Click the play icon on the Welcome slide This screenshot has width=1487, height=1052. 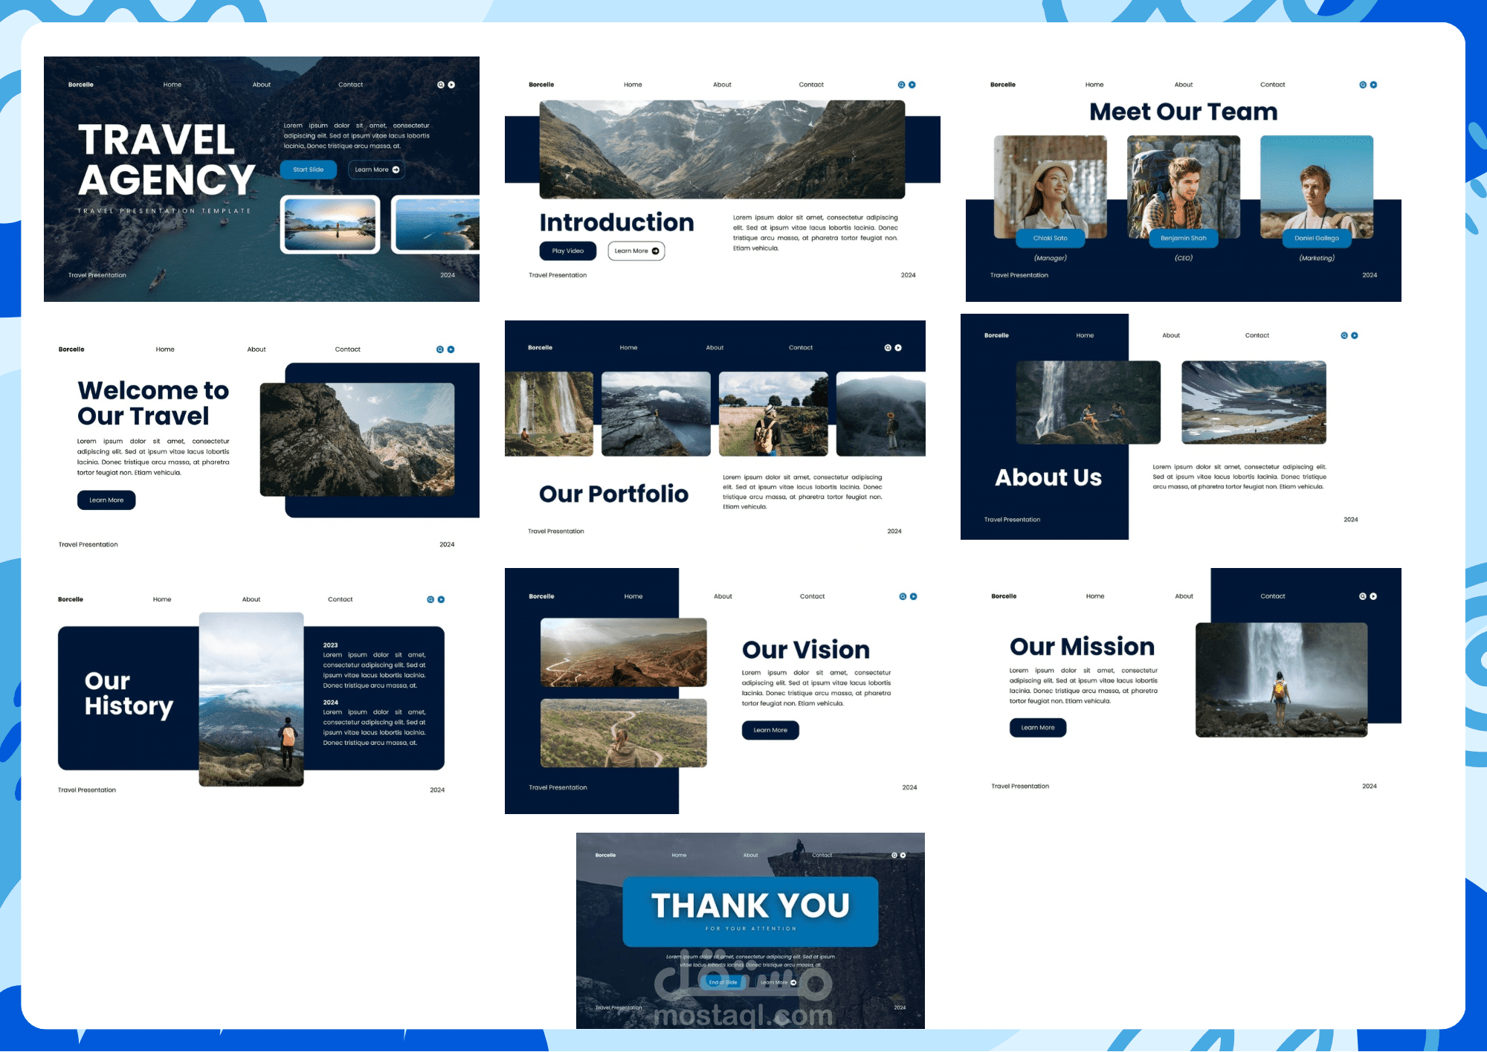click(451, 349)
